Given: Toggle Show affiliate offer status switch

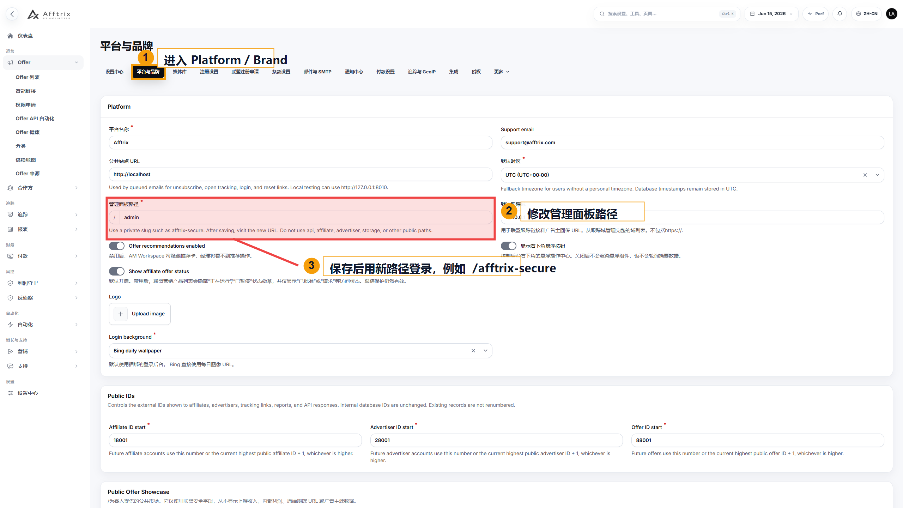Looking at the screenshot, I should pos(117,271).
